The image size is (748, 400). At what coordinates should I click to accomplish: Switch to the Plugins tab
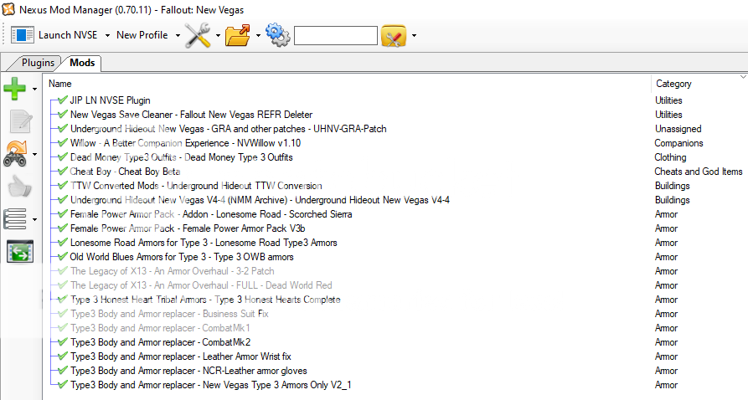[38, 63]
